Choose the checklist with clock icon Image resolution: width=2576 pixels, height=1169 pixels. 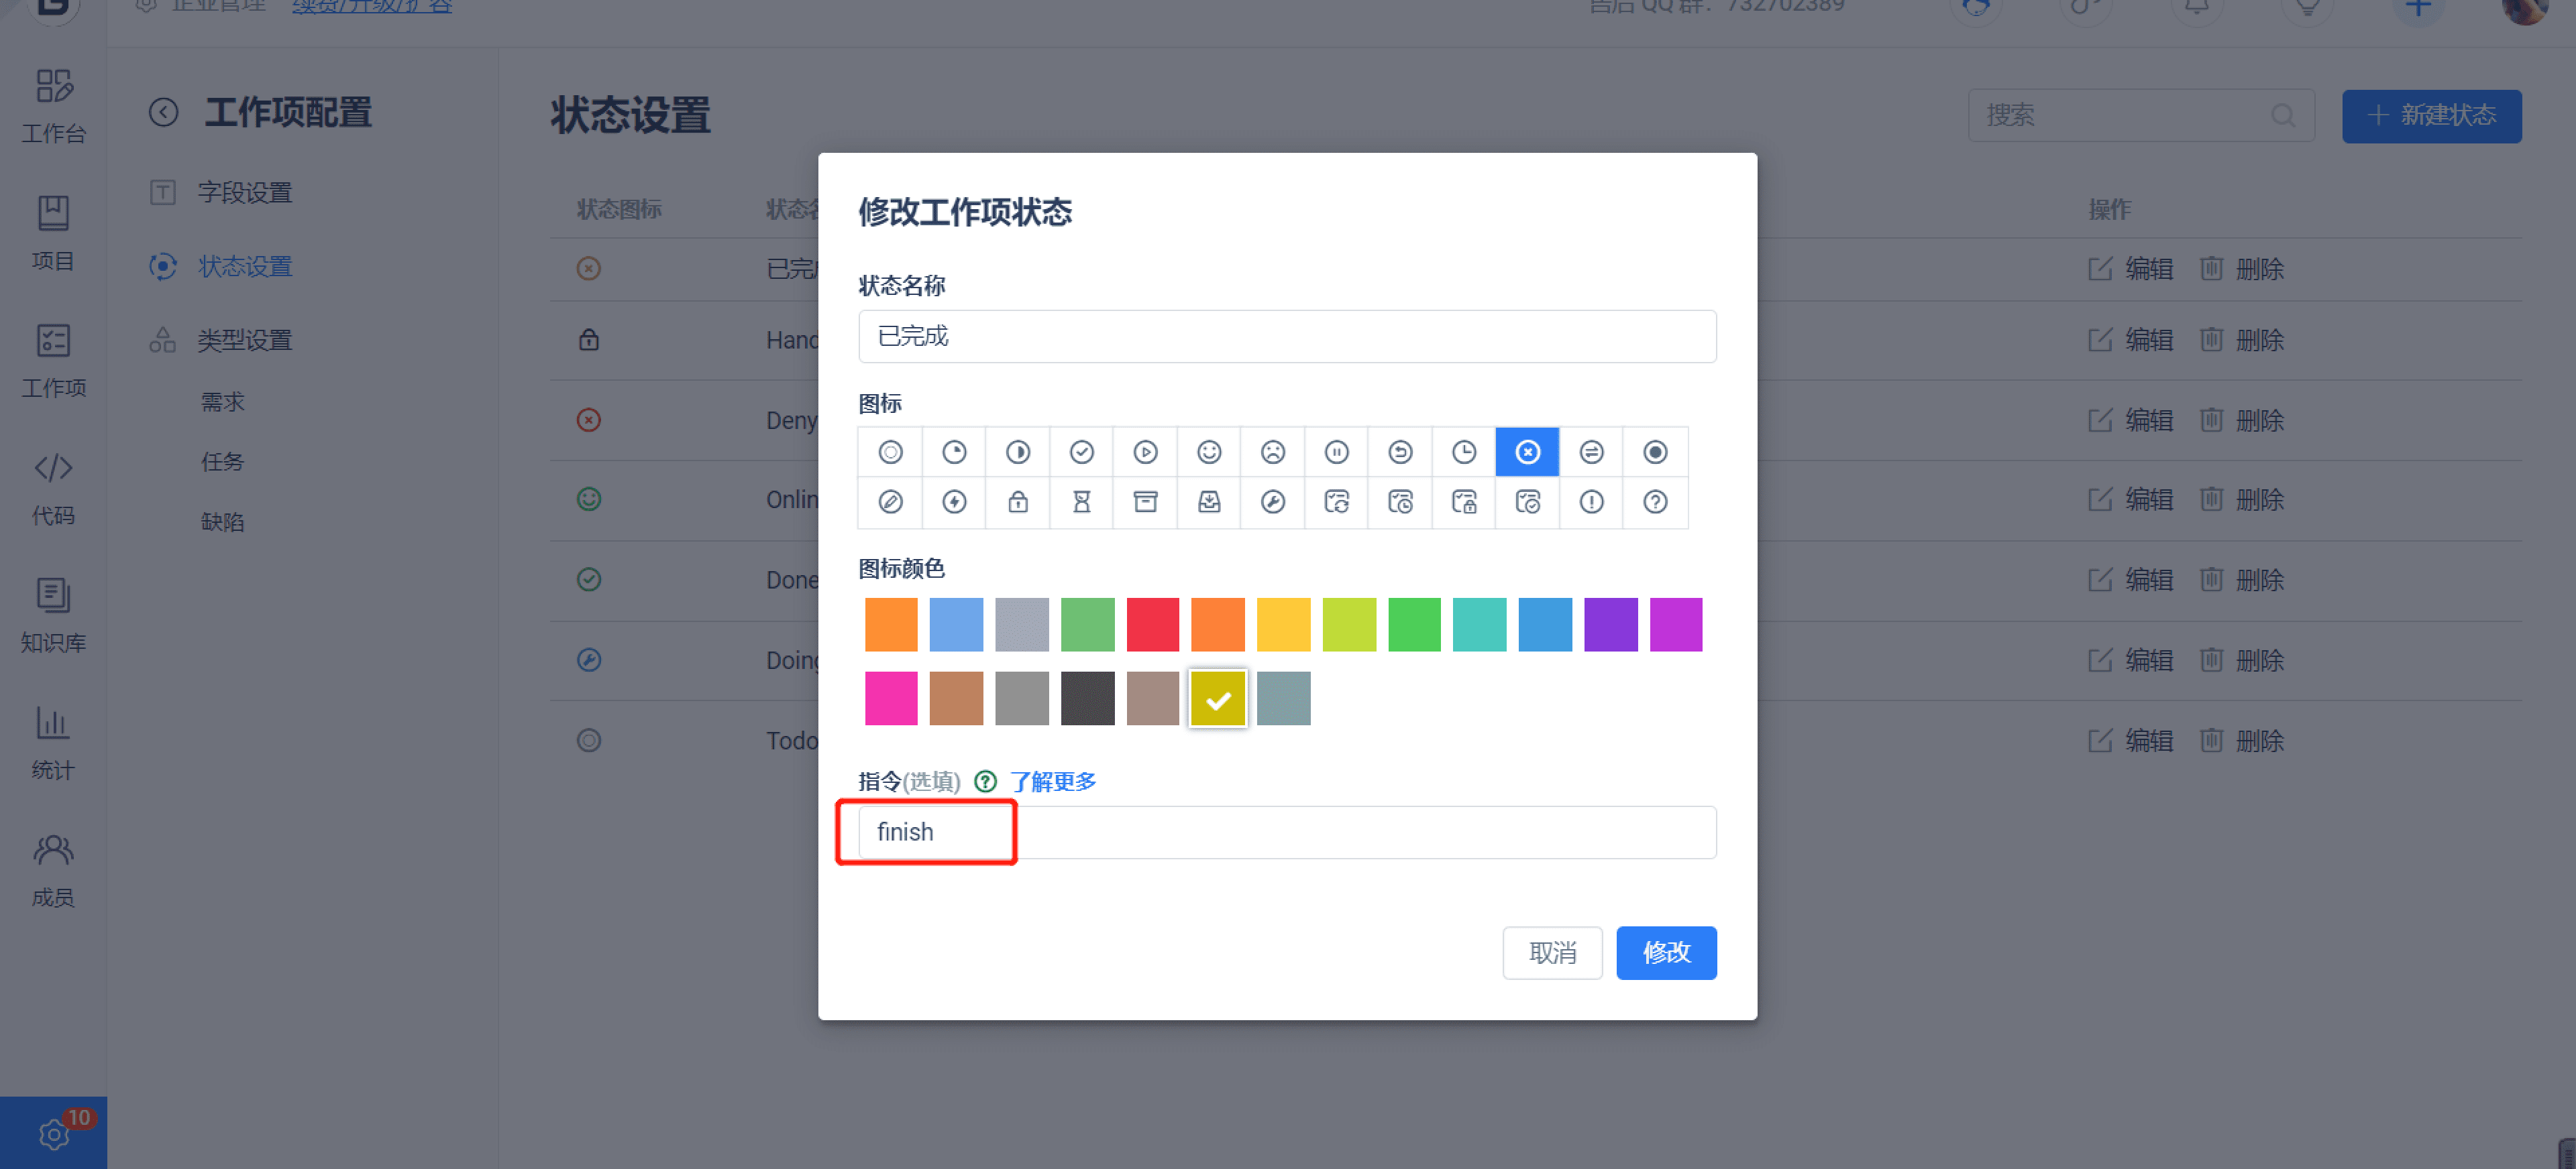(1401, 503)
